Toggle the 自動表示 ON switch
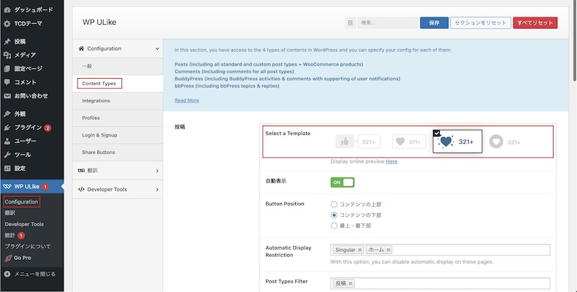577x292 pixels. 343,182
